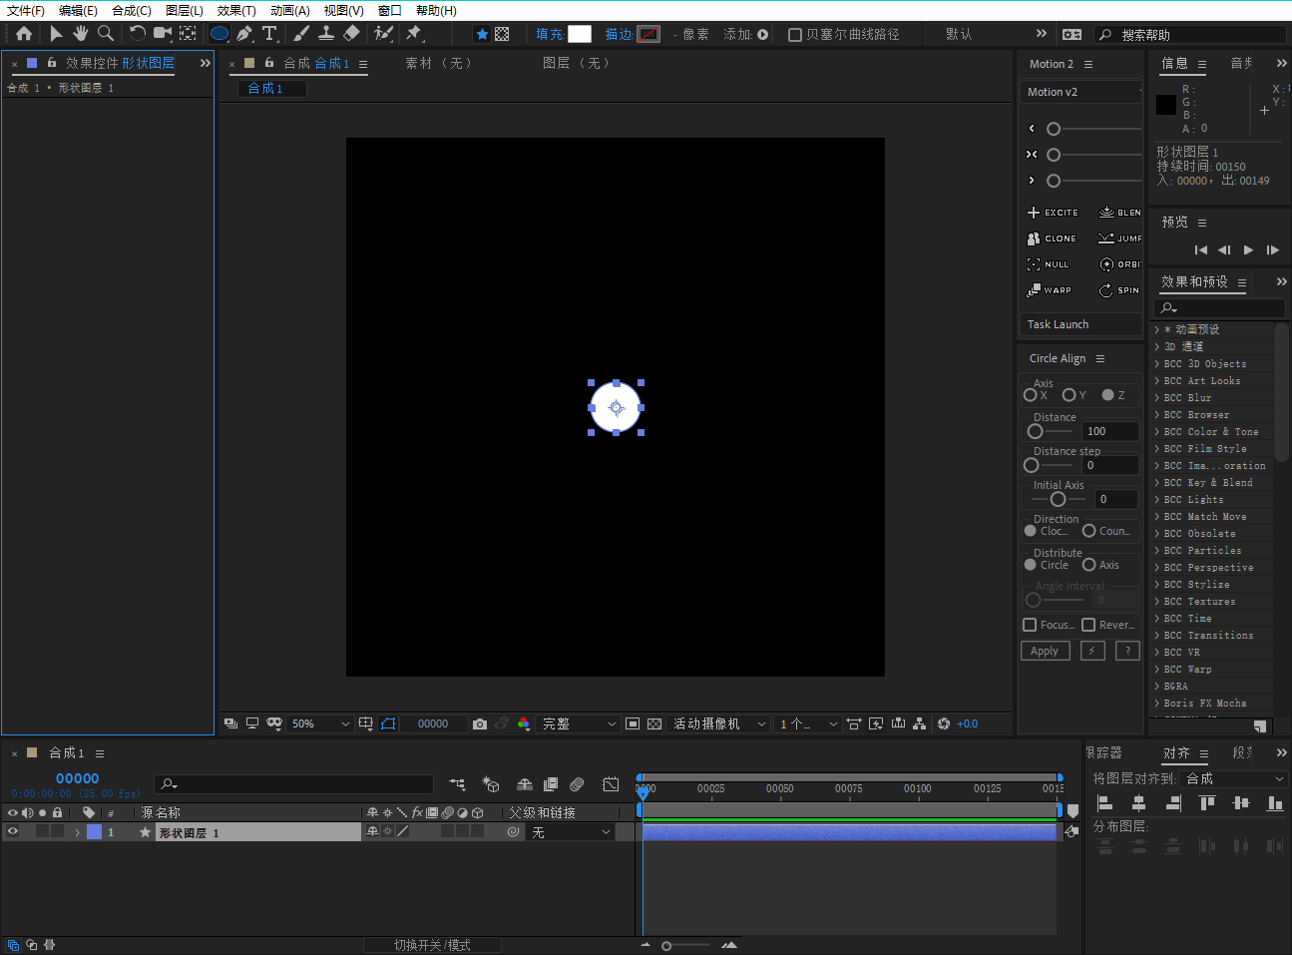Open the 图层(L) menu

[185, 10]
